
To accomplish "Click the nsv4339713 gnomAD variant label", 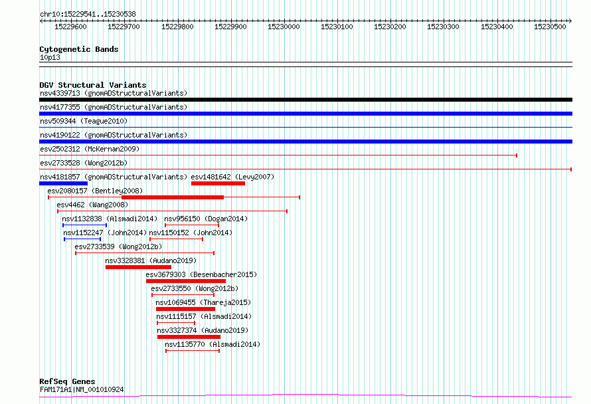I will 114,93.
